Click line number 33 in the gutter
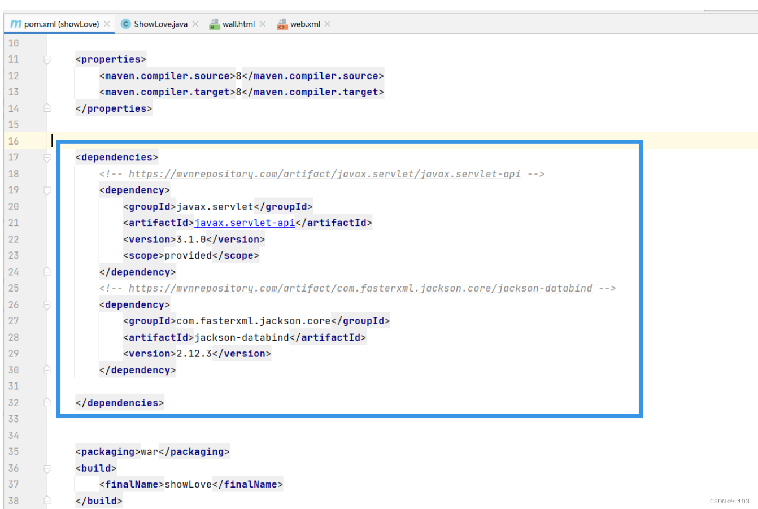758x509 pixels. coord(14,419)
